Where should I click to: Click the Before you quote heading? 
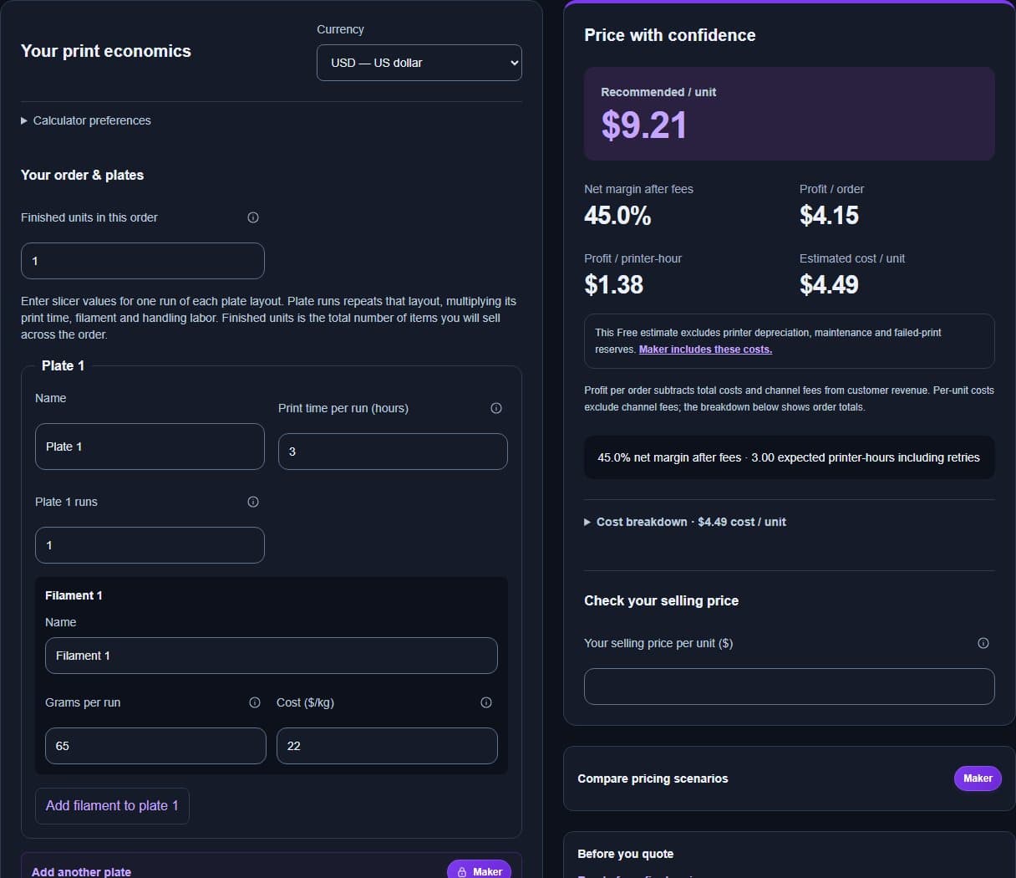click(x=625, y=854)
